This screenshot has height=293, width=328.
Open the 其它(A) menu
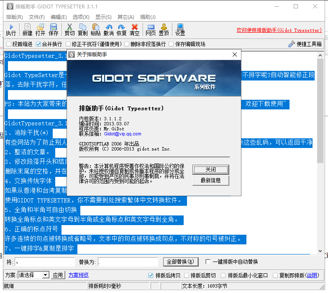click(x=126, y=17)
